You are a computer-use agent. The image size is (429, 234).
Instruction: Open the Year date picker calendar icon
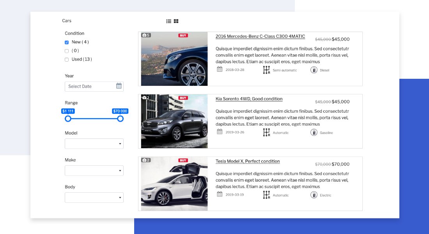119,85
